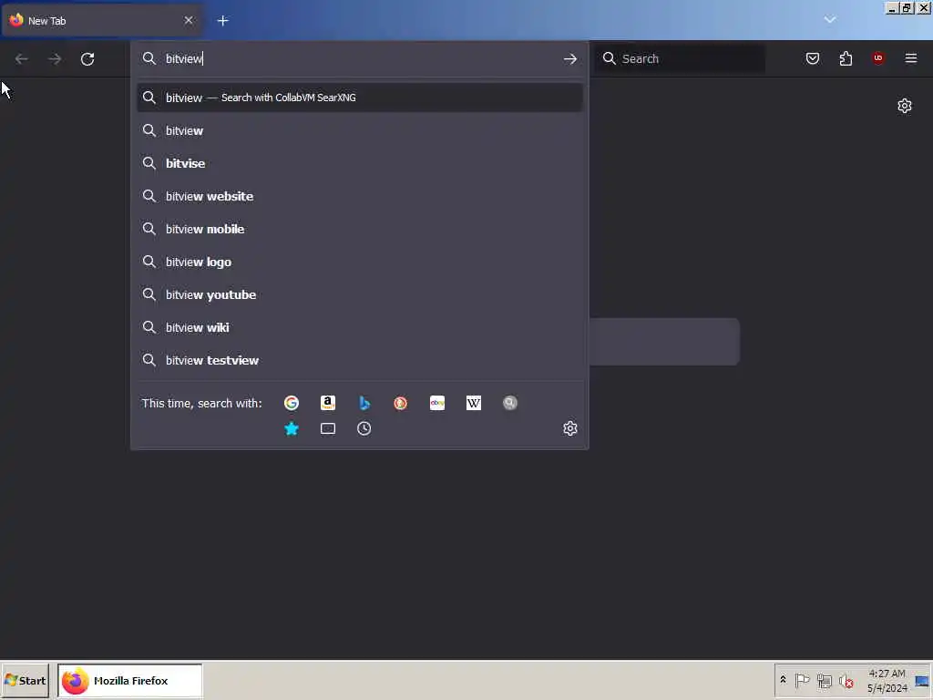Go forward one page
This screenshot has width=933, height=700.
[55, 58]
